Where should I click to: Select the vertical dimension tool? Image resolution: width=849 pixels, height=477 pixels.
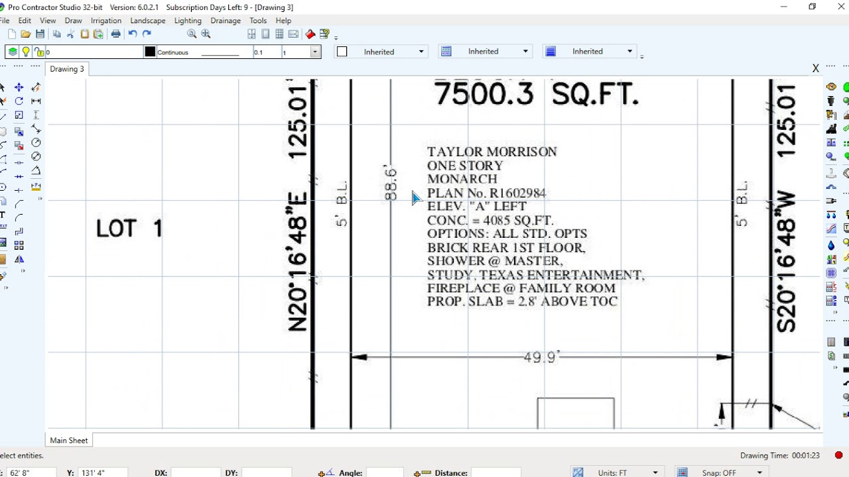click(x=36, y=115)
